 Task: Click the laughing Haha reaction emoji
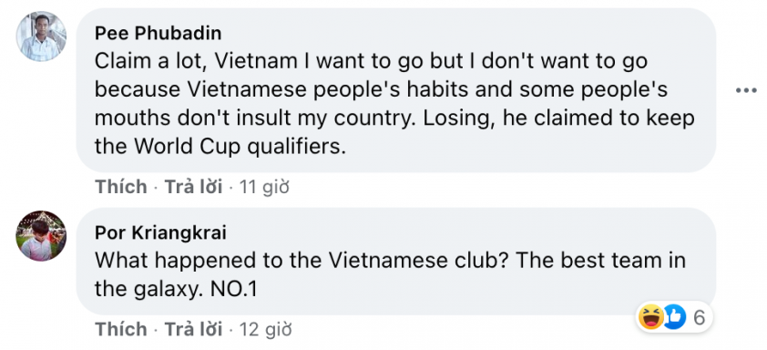651,316
